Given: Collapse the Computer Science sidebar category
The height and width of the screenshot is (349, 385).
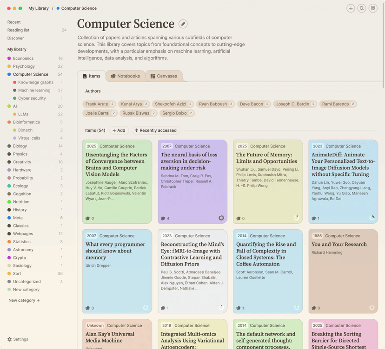Looking at the screenshot, I should click(9, 74).
